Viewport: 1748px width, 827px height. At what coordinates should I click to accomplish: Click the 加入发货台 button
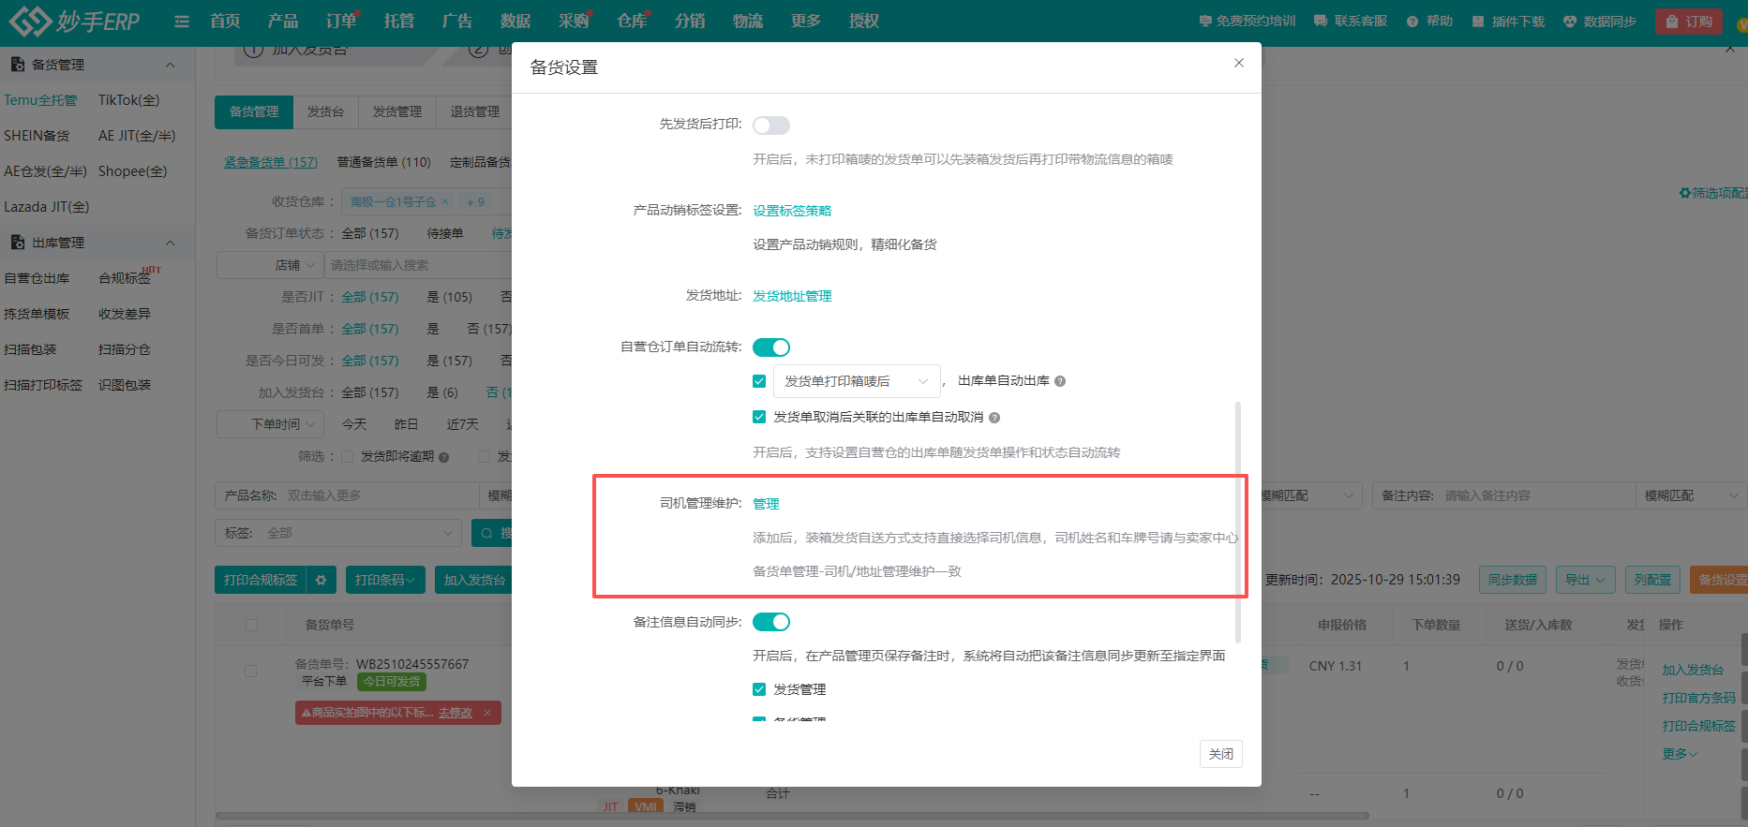coord(473,581)
